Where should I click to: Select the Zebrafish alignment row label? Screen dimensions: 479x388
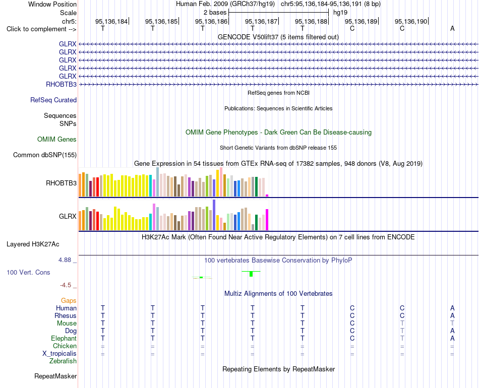click(63, 361)
